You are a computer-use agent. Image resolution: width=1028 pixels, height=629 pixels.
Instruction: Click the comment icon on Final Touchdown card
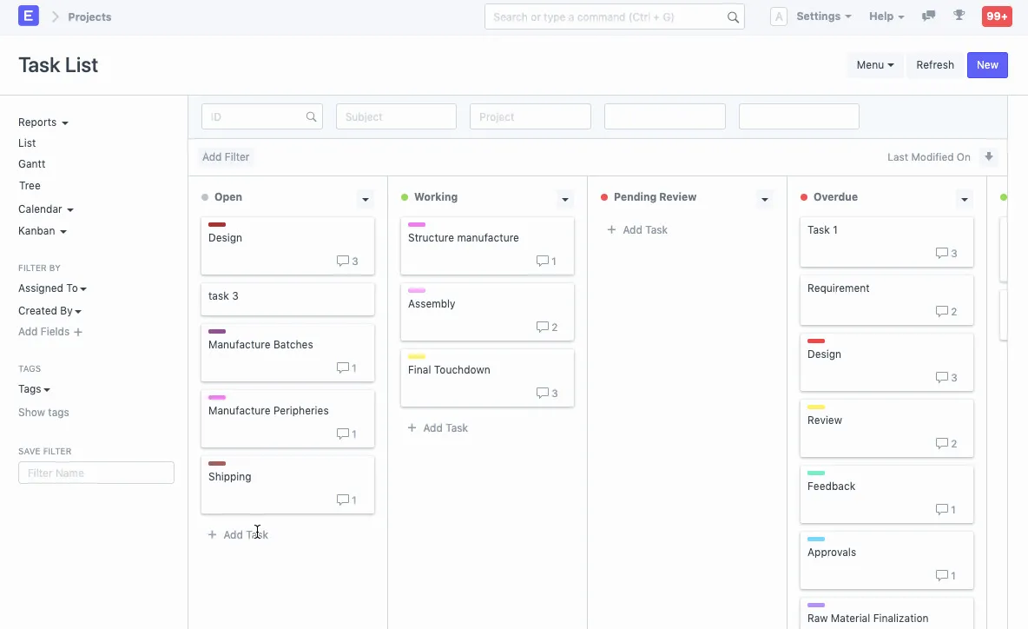(x=542, y=394)
